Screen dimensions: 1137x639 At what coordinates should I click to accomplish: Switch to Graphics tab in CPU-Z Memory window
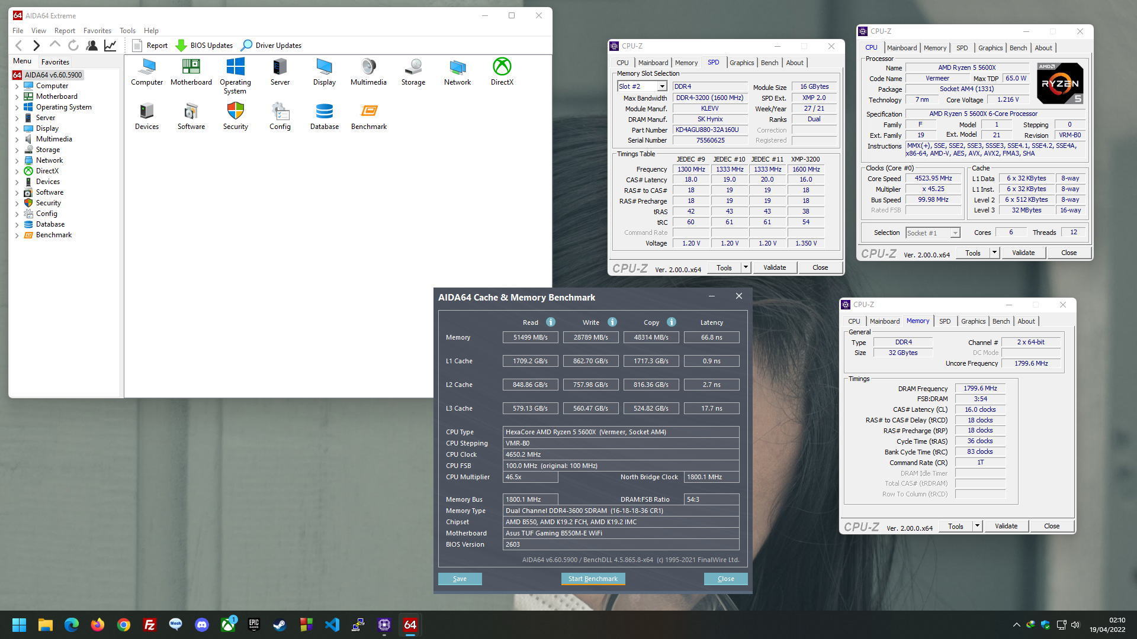click(973, 321)
